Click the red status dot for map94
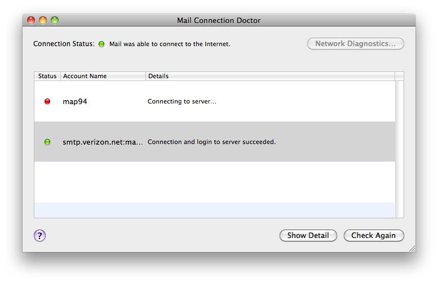Viewport: 438px width, 283px height. pos(47,102)
